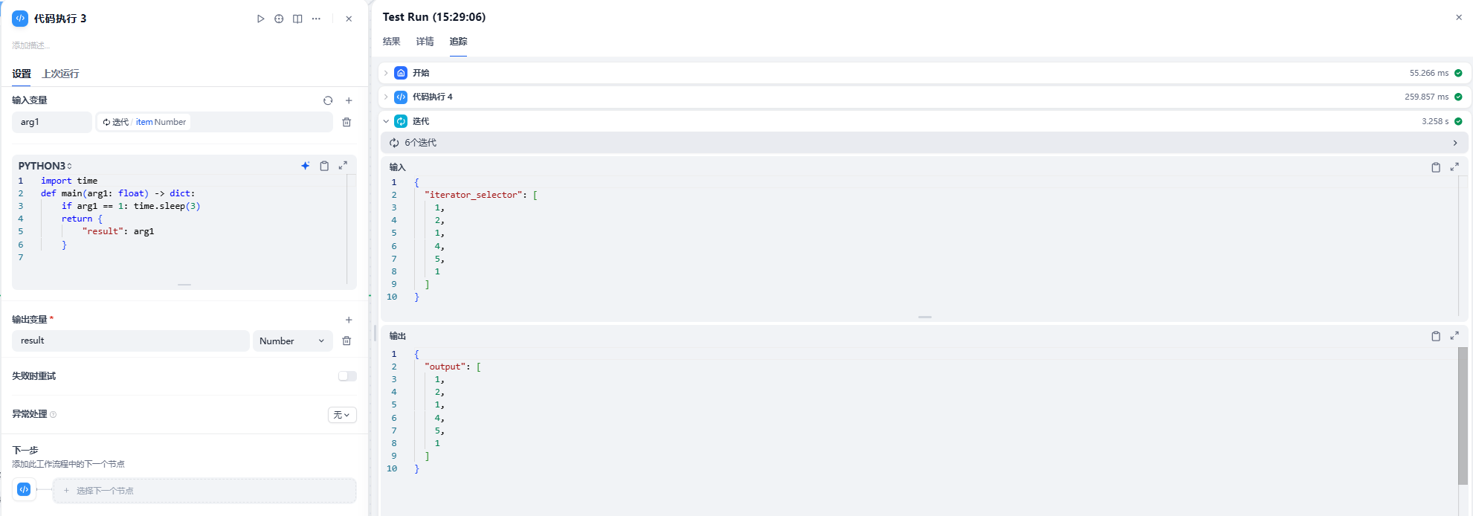Close the Test Run panel
Image resolution: width=1473 pixels, height=516 pixels.
point(1459,17)
